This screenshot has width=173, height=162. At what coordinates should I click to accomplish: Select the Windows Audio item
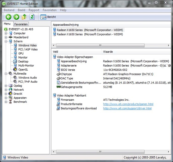[x=27, y=78]
